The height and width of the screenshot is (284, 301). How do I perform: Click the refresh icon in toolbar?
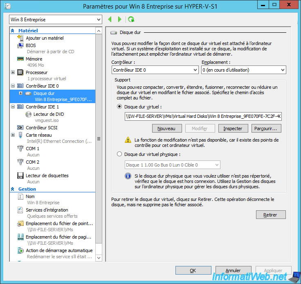point(131,19)
